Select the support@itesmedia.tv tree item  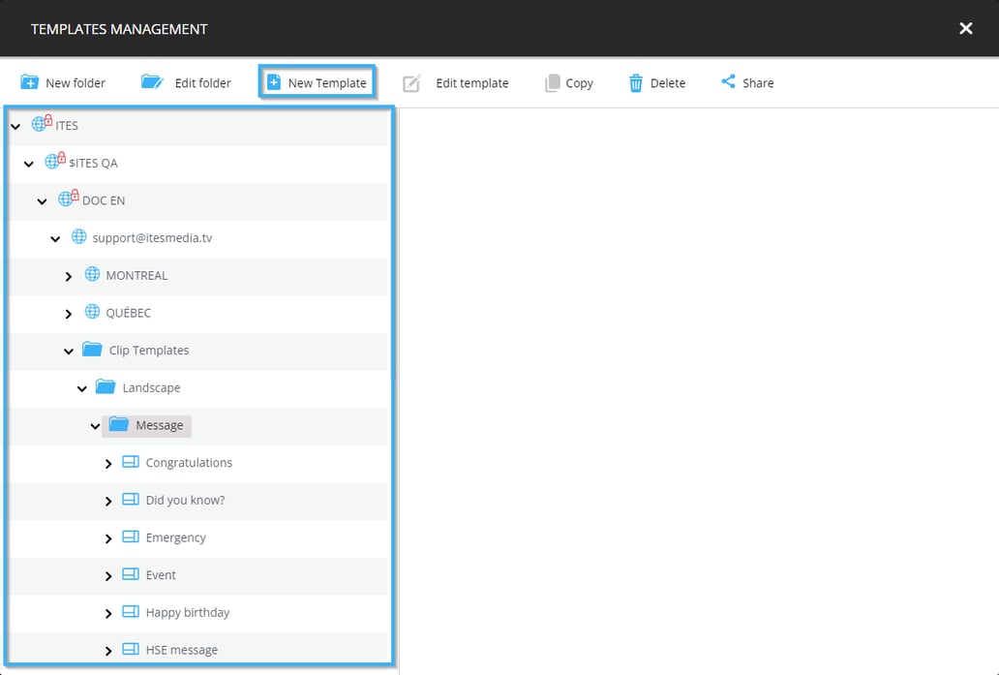pos(152,237)
